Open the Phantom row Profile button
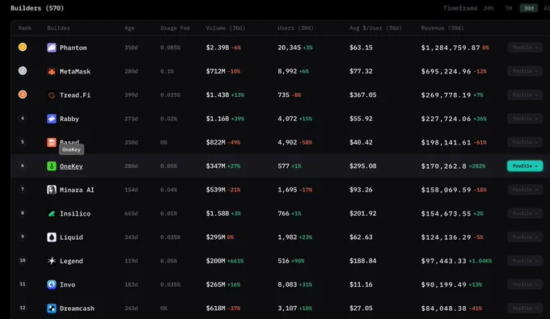550x319 pixels. (x=525, y=48)
